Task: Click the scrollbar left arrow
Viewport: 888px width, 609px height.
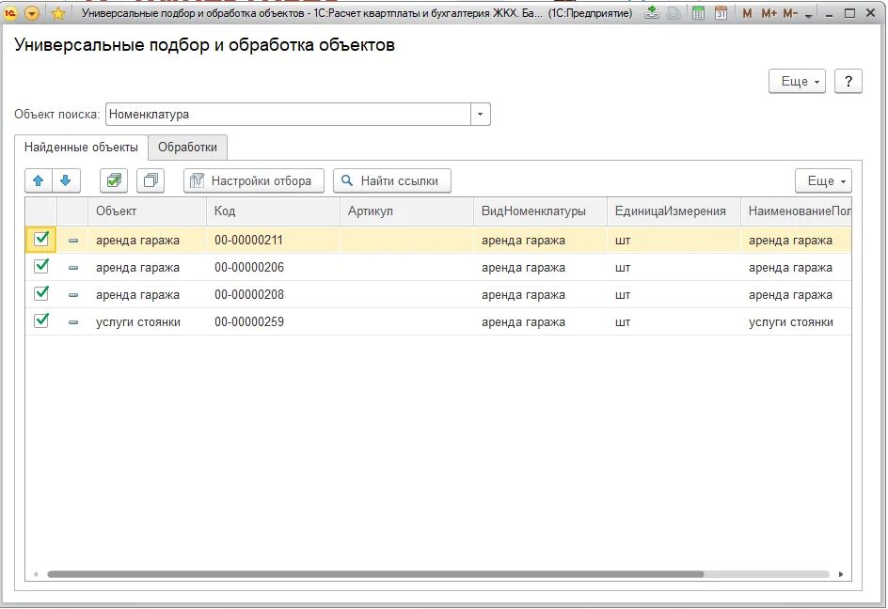Action: click(36, 574)
